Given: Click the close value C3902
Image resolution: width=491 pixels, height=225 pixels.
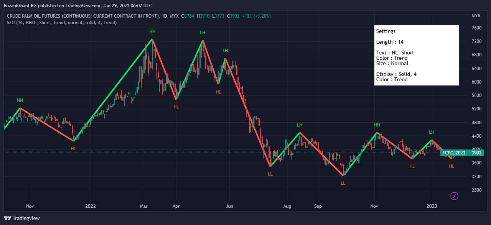Looking at the screenshot, I should point(233,16).
